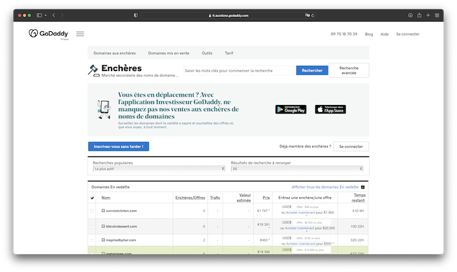The height and width of the screenshot is (272, 457).
Task: Open the Outils menu
Action: (x=207, y=53)
